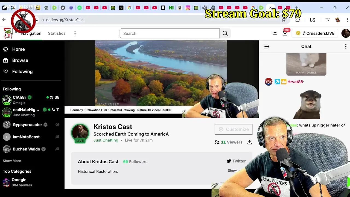Open IamNotaBeast channel
The width and height of the screenshot is (350, 197).
(31, 137)
